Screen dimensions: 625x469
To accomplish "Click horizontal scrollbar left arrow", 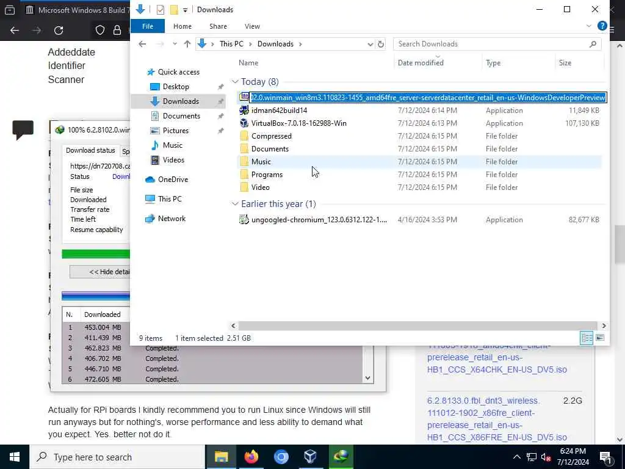I will click(234, 326).
